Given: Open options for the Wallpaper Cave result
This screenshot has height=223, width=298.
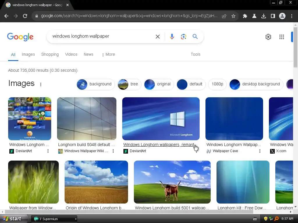Looking at the screenshot, I should click(260, 151).
